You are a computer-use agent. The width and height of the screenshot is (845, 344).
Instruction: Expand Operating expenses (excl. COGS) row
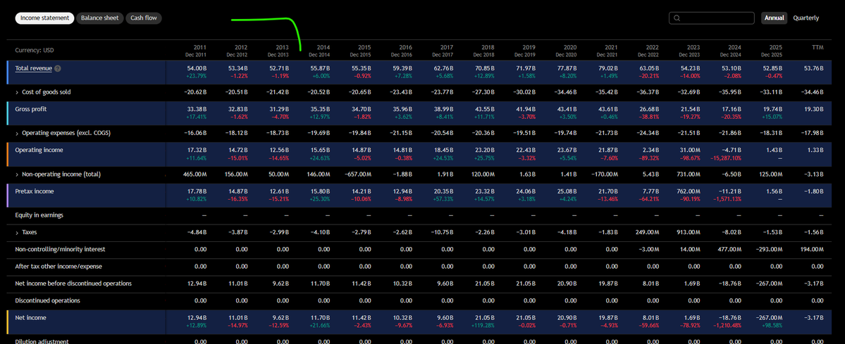(x=17, y=133)
